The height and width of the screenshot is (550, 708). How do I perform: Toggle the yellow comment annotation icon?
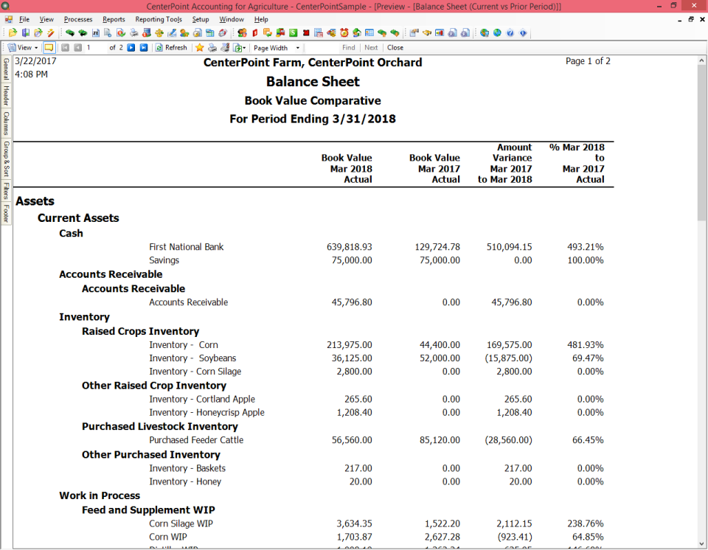[49, 47]
